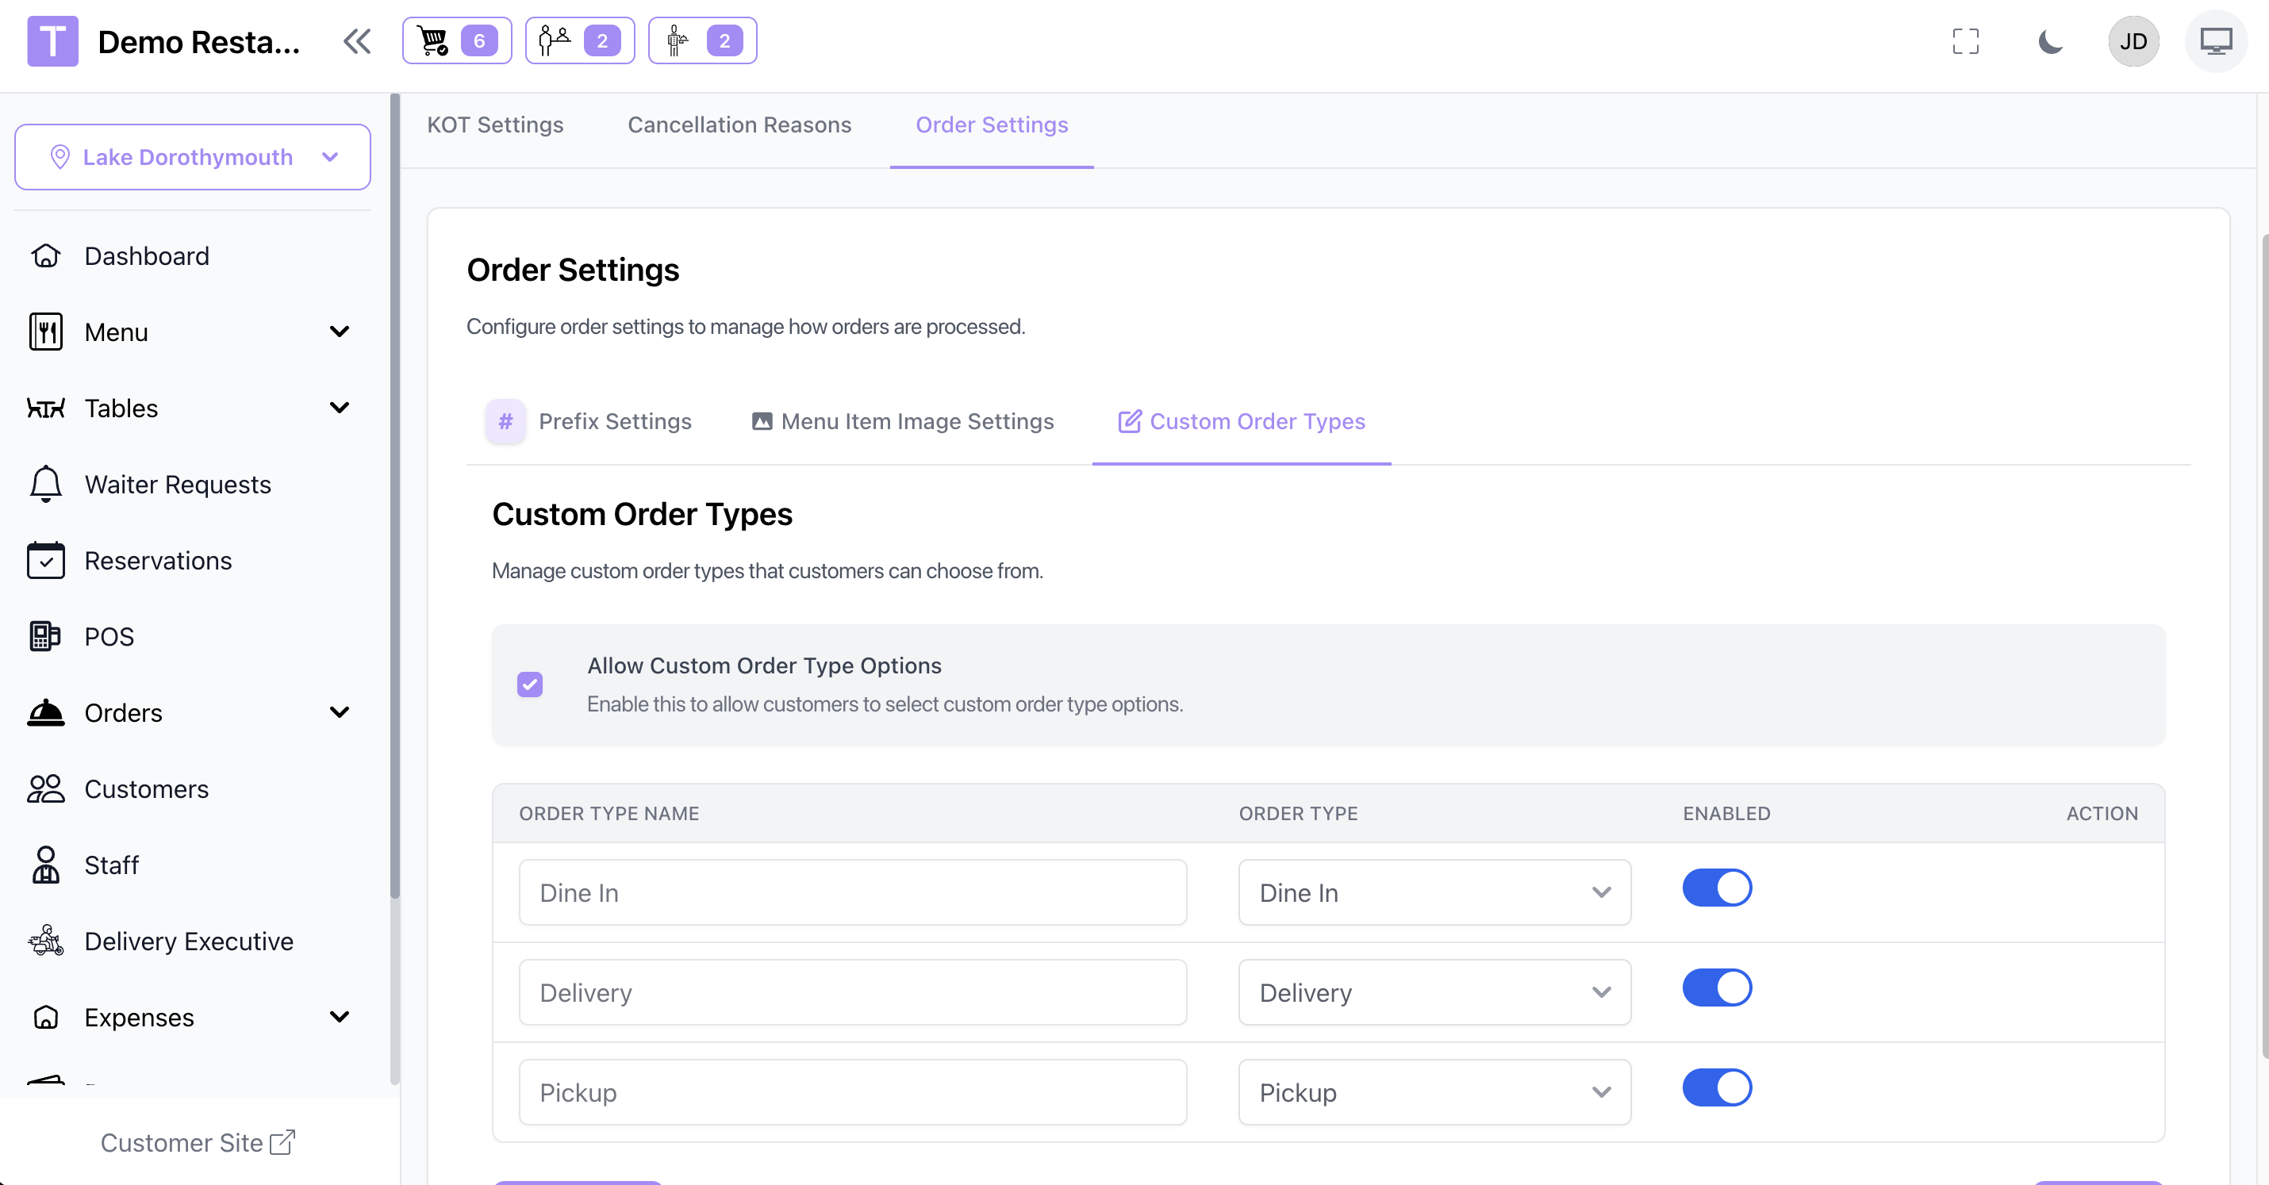Collapse the sidebar with double-chevron icon
This screenshot has width=2269, height=1185.
pyautogui.click(x=357, y=41)
